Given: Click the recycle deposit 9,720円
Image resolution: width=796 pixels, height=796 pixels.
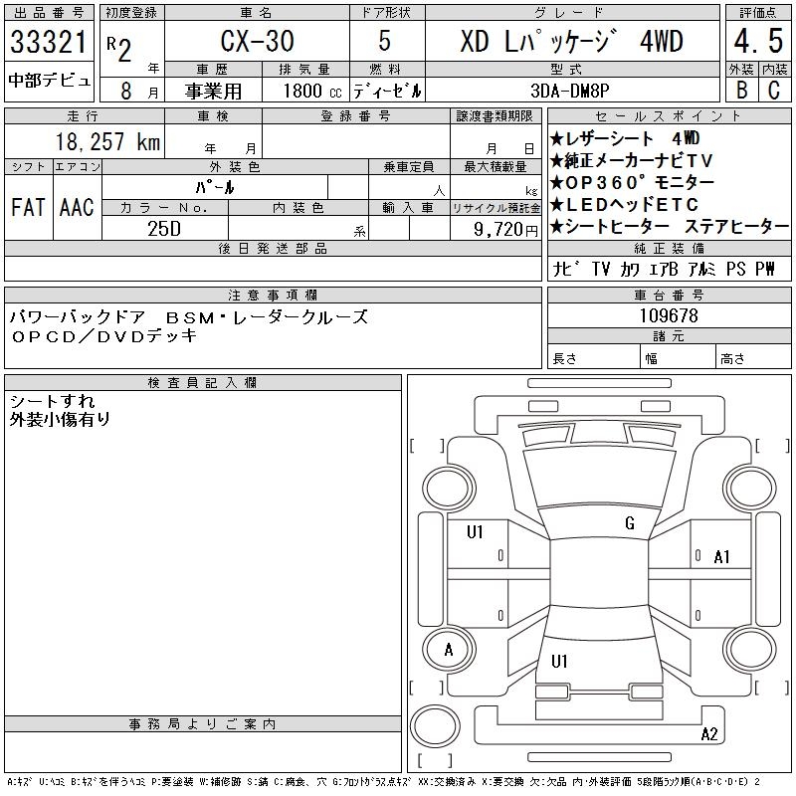Looking at the screenshot, I should click(x=505, y=230).
